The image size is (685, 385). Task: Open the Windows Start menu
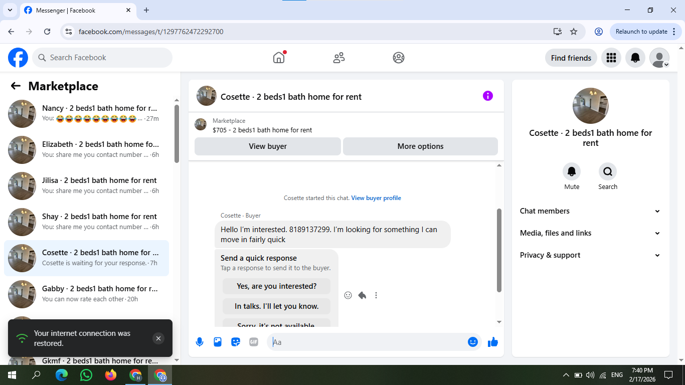tap(12, 375)
